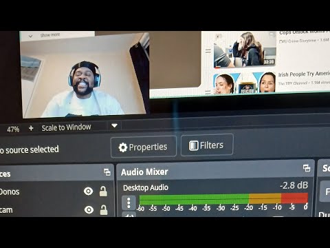Click the Show more link
The image size is (330, 248).
point(50,35)
